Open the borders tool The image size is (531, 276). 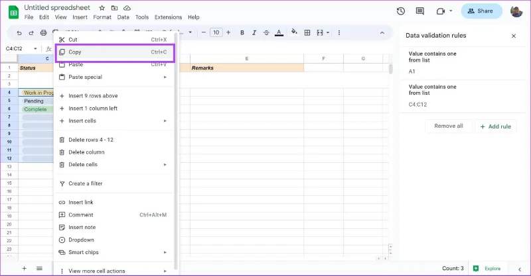(x=307, y=33)
